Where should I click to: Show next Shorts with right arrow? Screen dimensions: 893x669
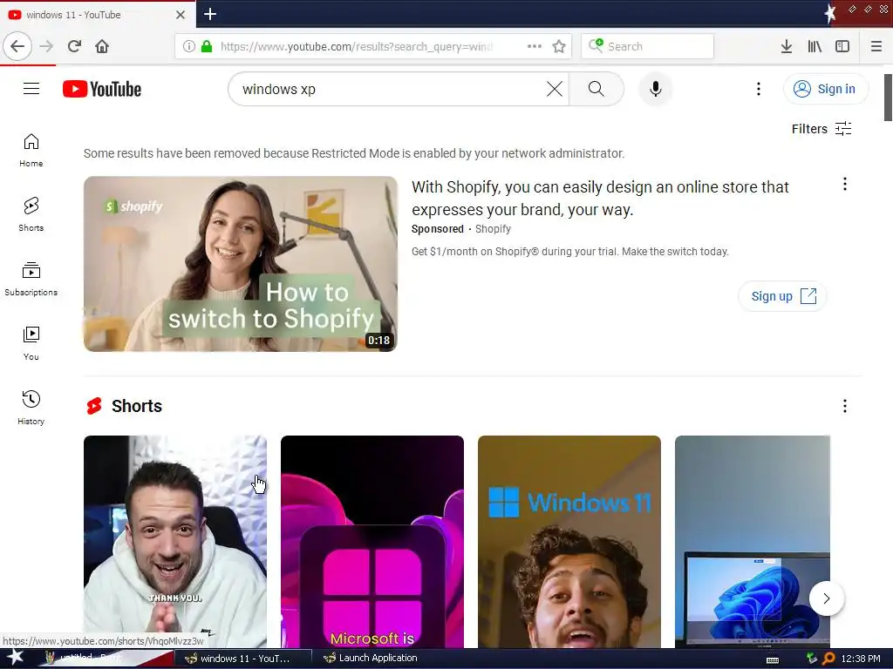click(x=827, y=598)
